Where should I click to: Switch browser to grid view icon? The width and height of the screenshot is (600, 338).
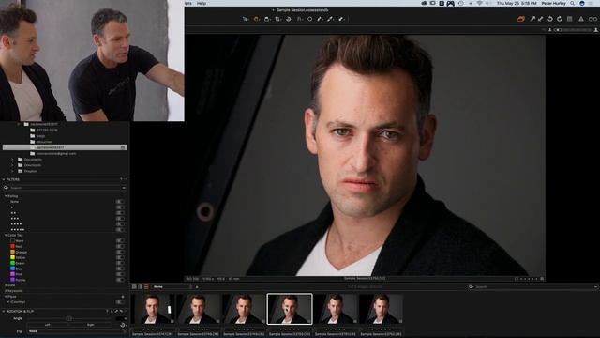coord(134,286)
